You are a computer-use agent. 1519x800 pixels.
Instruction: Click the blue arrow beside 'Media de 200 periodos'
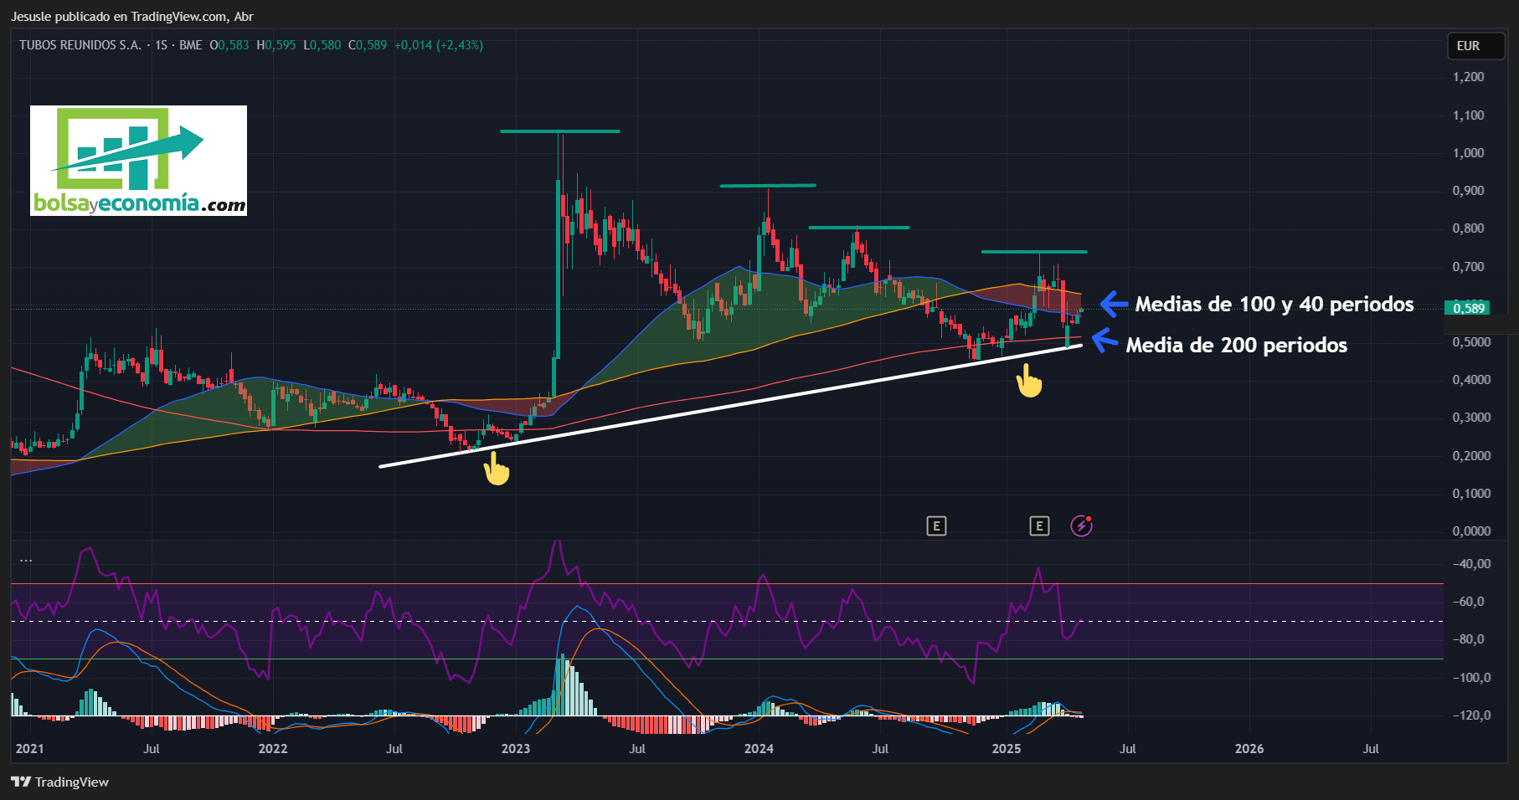point(1104,341)
